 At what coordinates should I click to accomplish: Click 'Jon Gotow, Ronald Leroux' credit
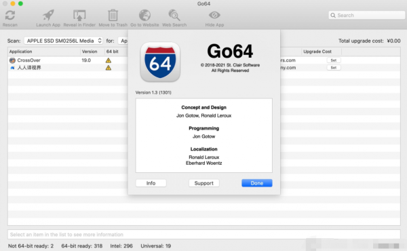[203, 115]
